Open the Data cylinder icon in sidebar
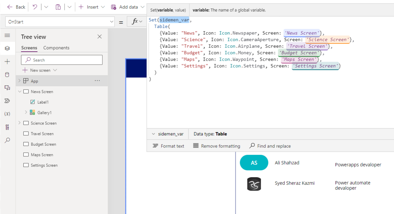Viewport: 394px width, 214px height. [7, 75]
